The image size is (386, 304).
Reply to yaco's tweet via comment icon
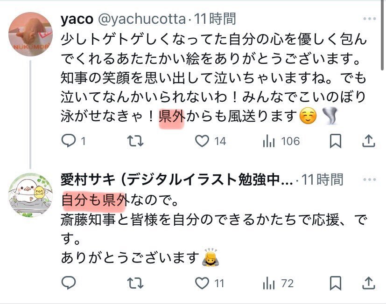pyautogui.click(x=69, y=141)
